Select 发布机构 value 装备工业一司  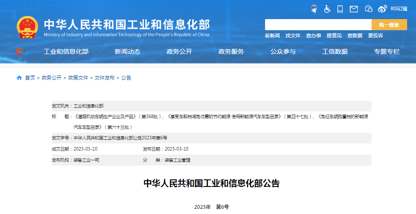point(86,160)
